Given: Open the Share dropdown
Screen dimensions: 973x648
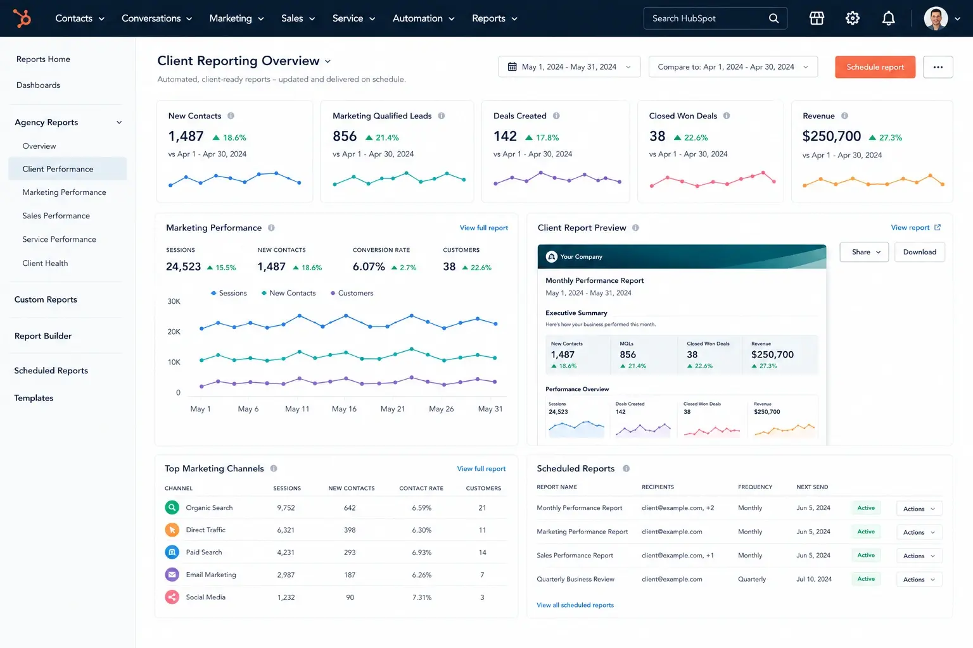Looking at the screenshot, I should click(x=864, y=252).
